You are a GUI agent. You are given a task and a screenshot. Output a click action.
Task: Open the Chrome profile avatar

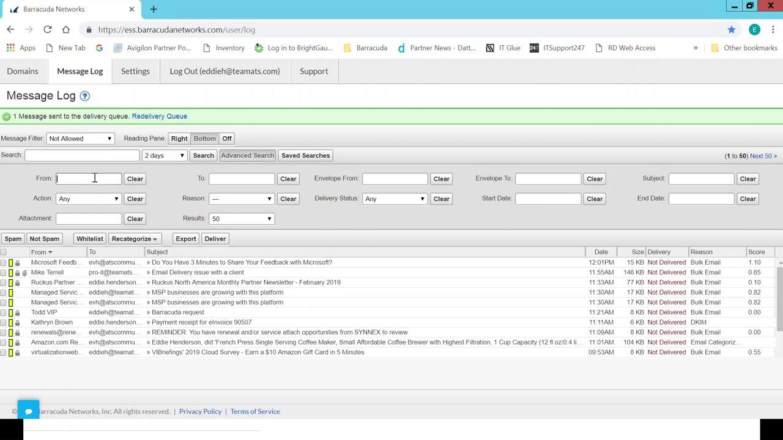click(754, 29)
